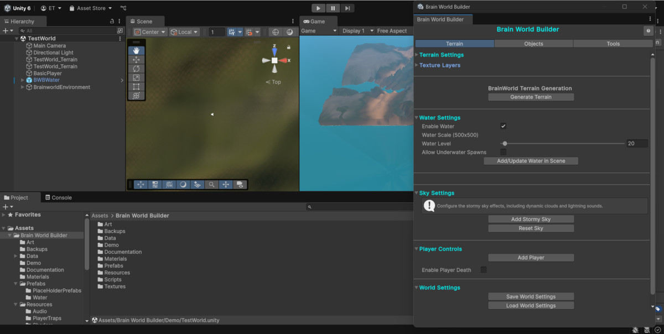
Task: Click the Reset Sky button
Action: pyautogui.click(x=531, y=228)
